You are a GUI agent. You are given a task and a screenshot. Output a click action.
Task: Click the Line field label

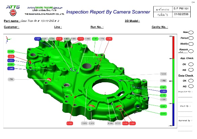(x=58, y=27)
